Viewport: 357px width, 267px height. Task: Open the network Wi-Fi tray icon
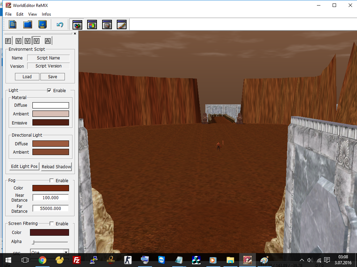click(319, 260)
